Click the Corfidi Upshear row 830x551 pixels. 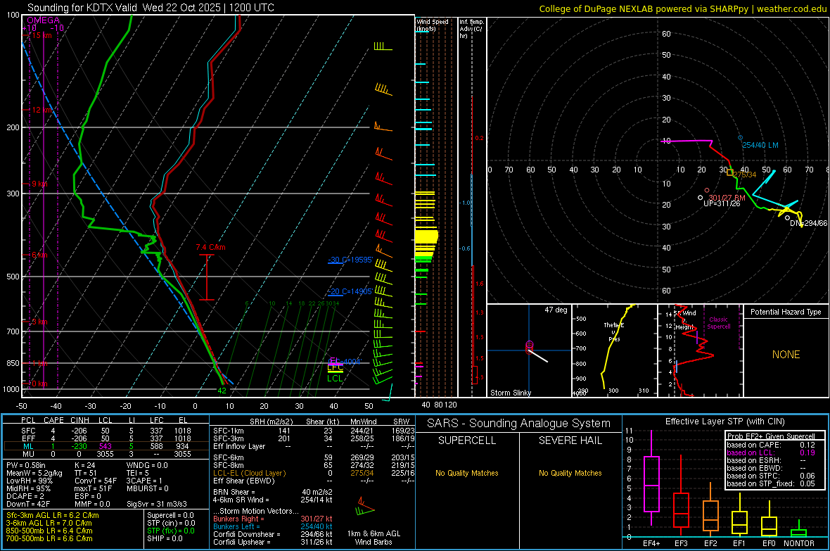[273, 541]
